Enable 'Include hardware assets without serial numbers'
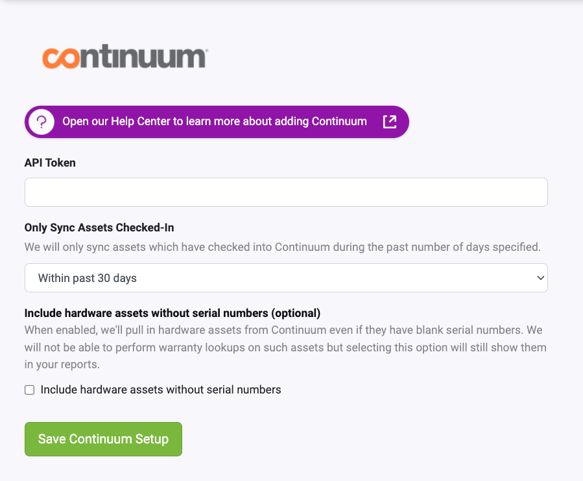The width and height of the screenshot is (583, 481). pyautogui.click(x=29, y=390)
